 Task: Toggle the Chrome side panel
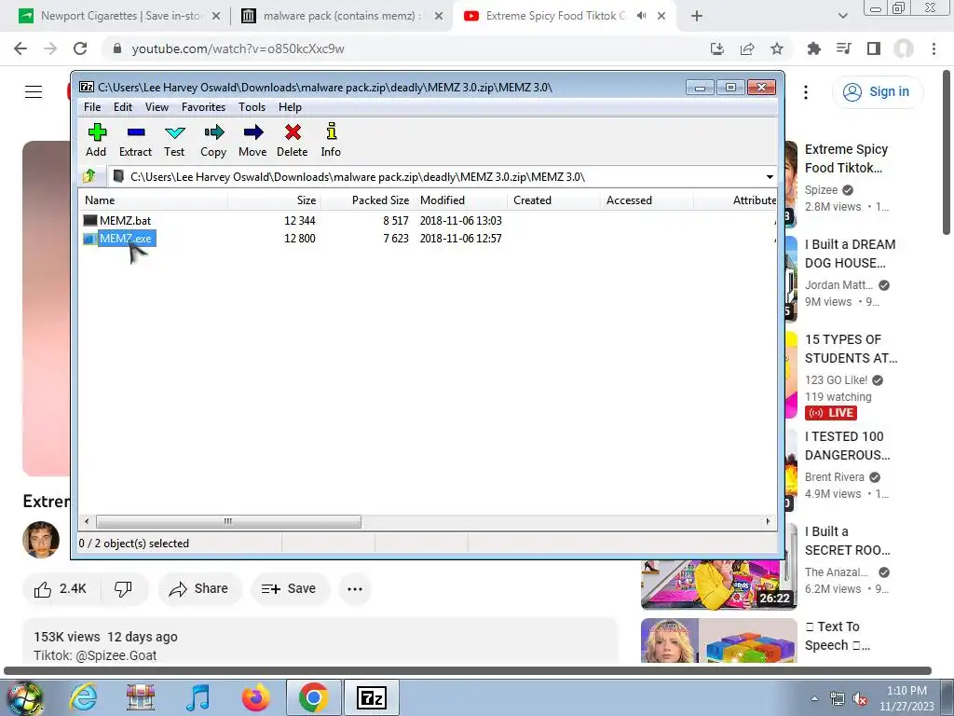click(874, 48)
